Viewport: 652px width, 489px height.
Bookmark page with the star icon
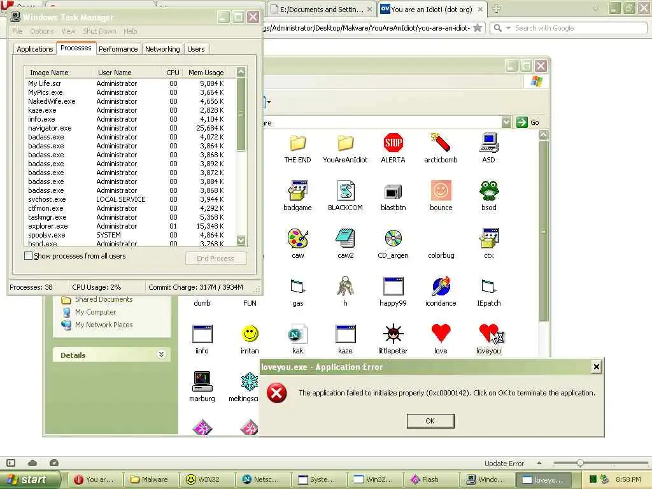point(478,28)
